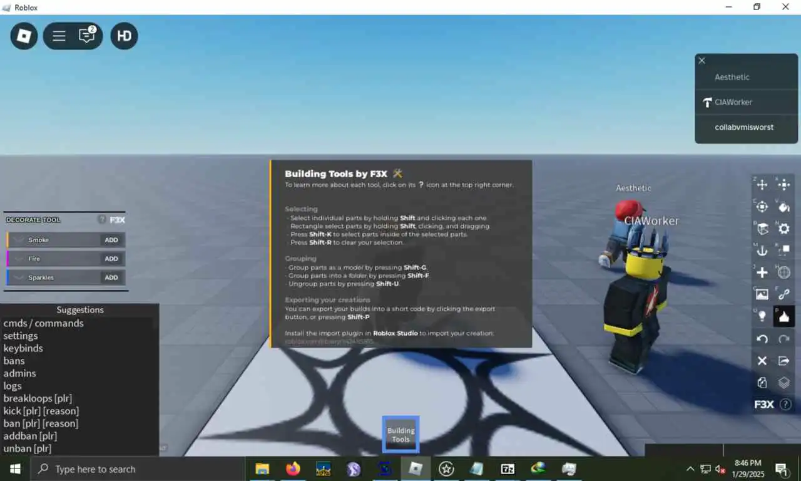Choose 'cmds / commands' suggestion
The width and height of the screenshot is (801, 481).
(43, 323)
